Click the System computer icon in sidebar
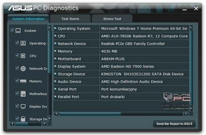Viewport: 206px width, 135px height. point(18,30)
